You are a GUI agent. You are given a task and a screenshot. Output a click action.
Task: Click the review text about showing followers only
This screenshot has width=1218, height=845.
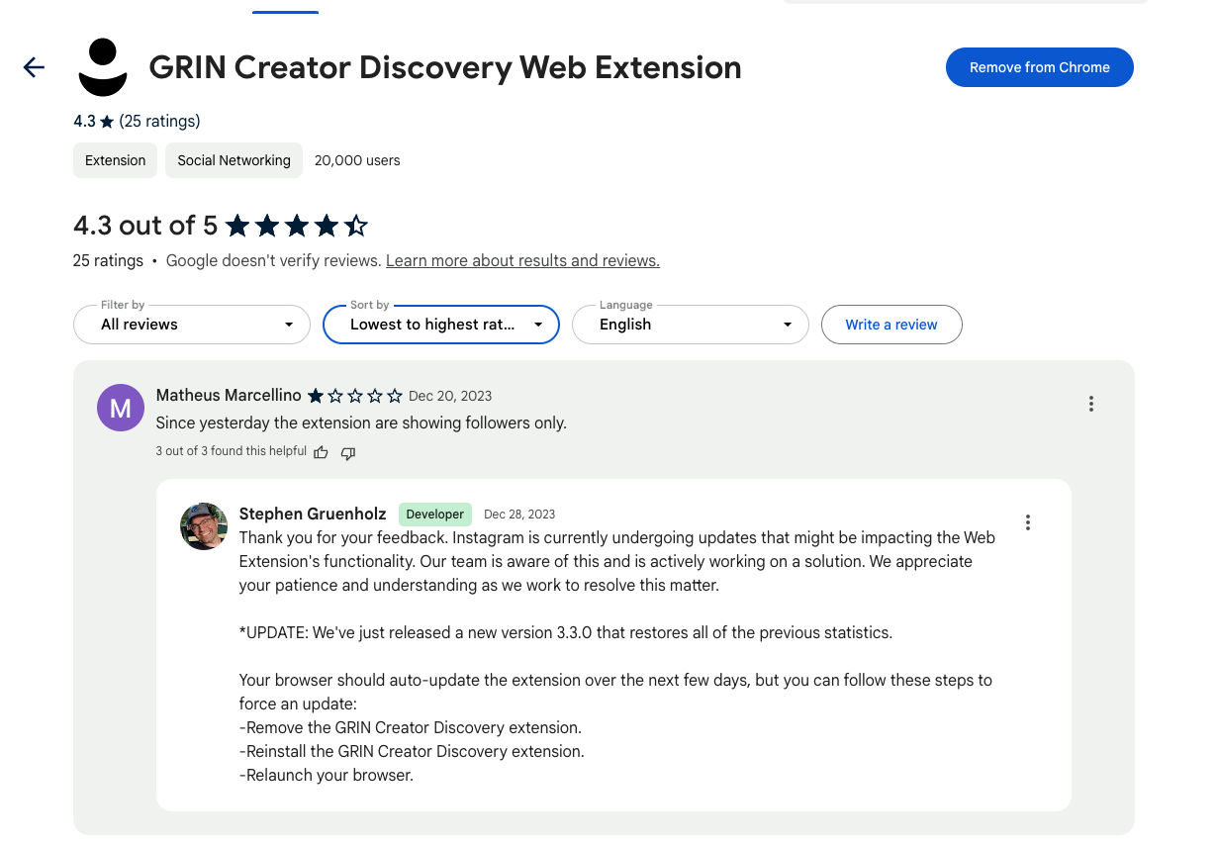[361, 422]
